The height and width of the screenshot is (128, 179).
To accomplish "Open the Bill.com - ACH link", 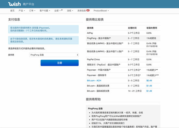I will [94, 81].
